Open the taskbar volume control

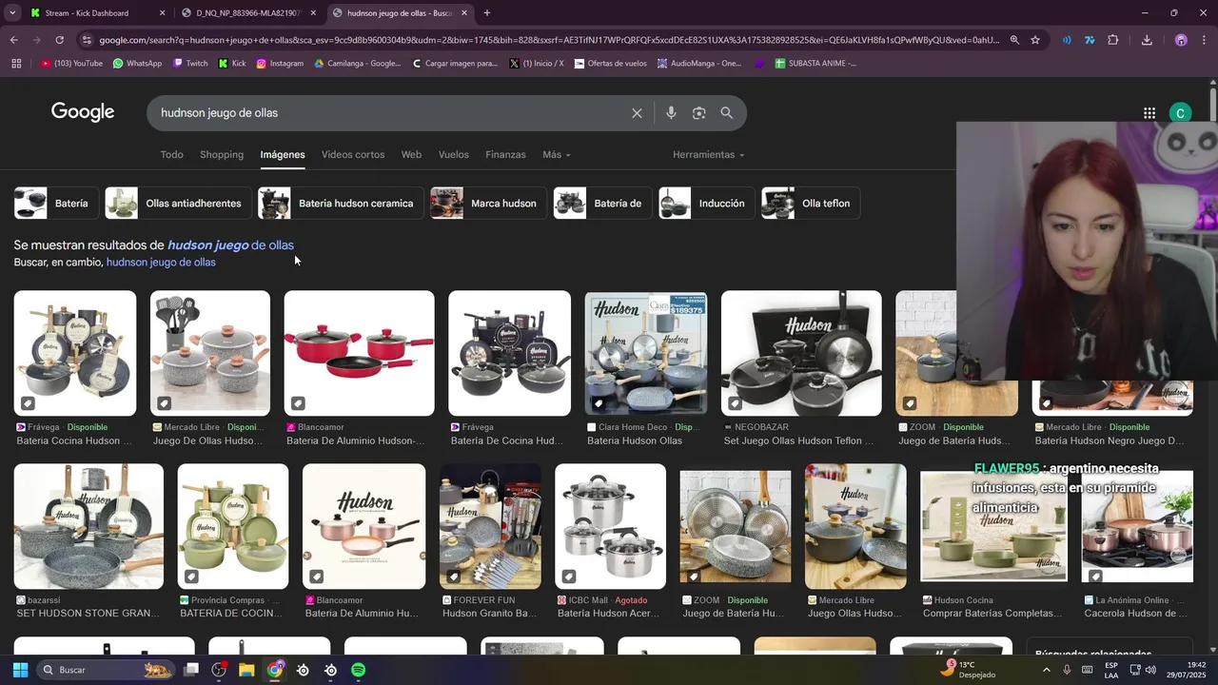pyautogui.click(x=1152, y=670)
